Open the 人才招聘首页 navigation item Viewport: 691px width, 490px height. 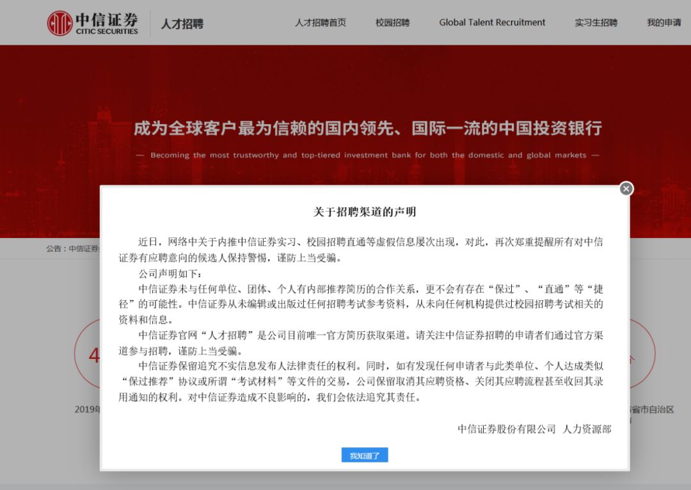coord(320,22)
